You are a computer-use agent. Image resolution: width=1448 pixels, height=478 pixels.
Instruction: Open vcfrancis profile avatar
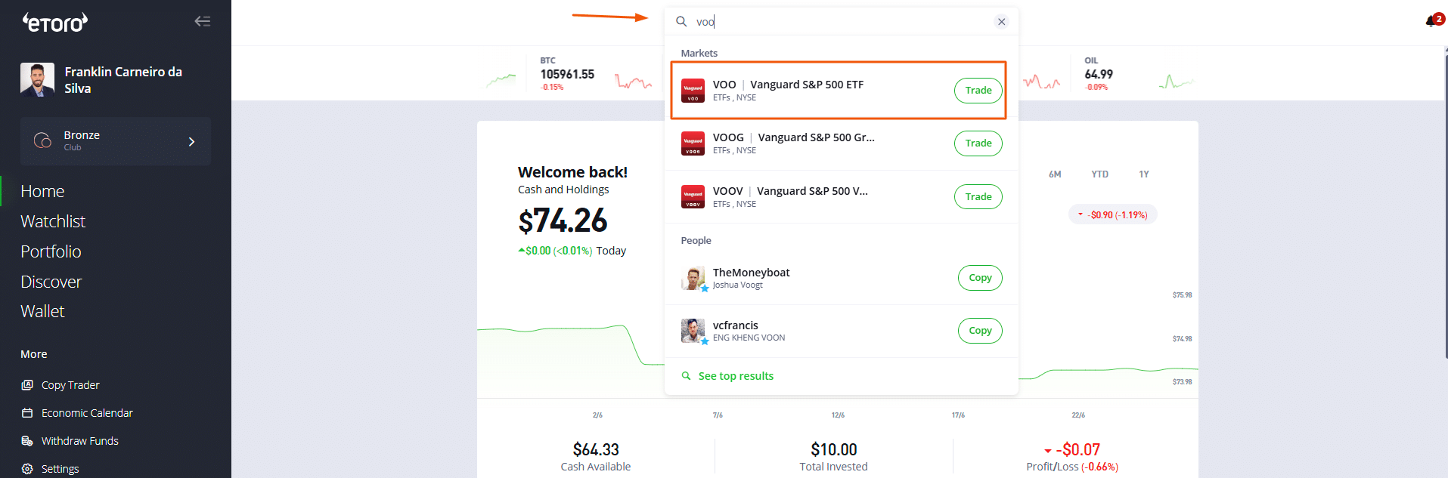(693, 331)
